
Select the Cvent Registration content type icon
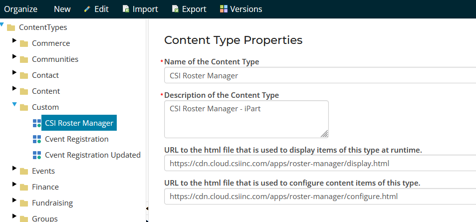tap(36, 139)
